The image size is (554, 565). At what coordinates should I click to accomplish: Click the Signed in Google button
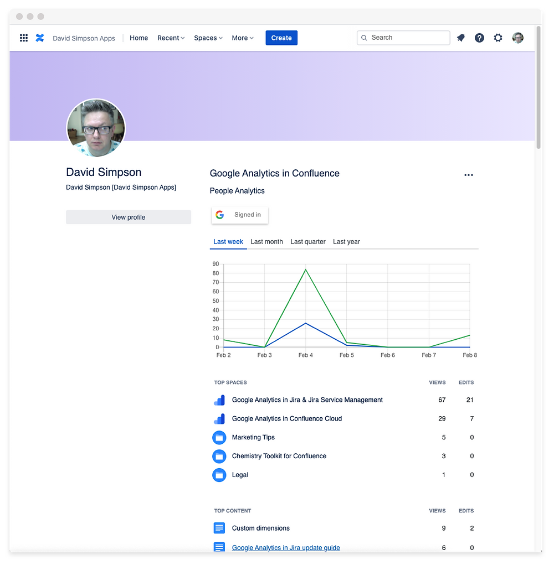coord(240,215)
